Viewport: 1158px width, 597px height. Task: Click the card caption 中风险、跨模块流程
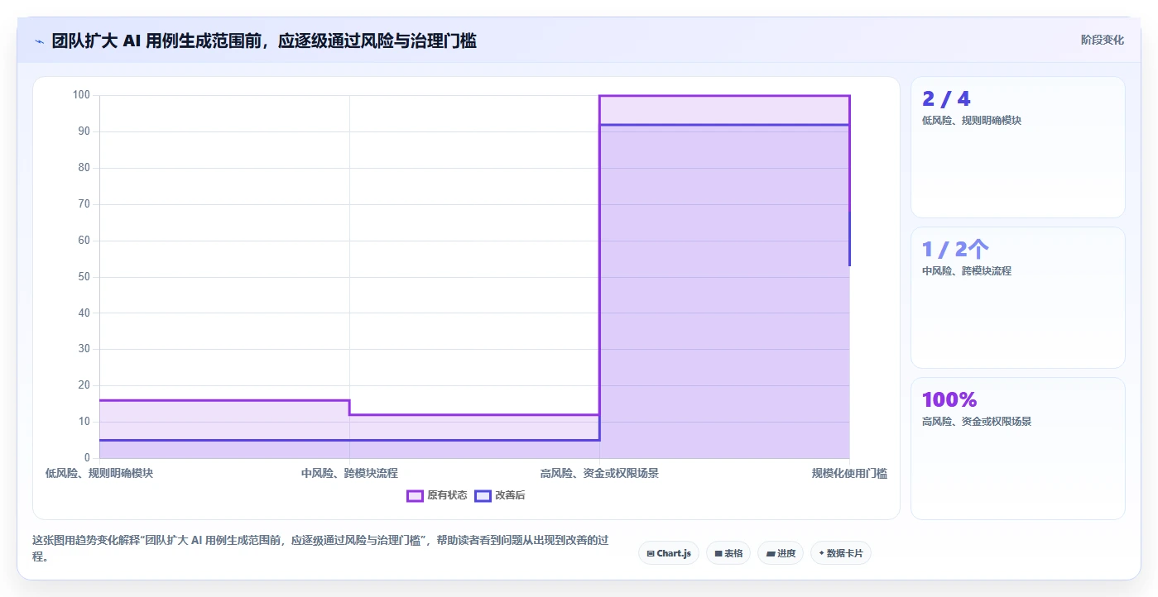[967, 271]
